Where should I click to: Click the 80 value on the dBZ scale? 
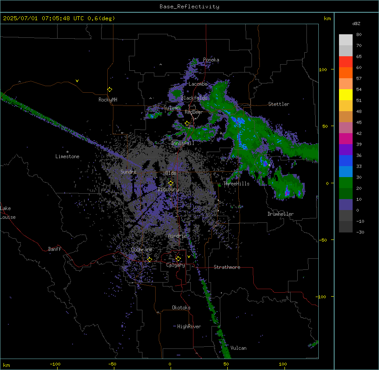point(359,35)
